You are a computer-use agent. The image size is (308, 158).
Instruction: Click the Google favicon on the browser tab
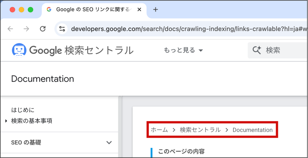[x=49, y=9]
